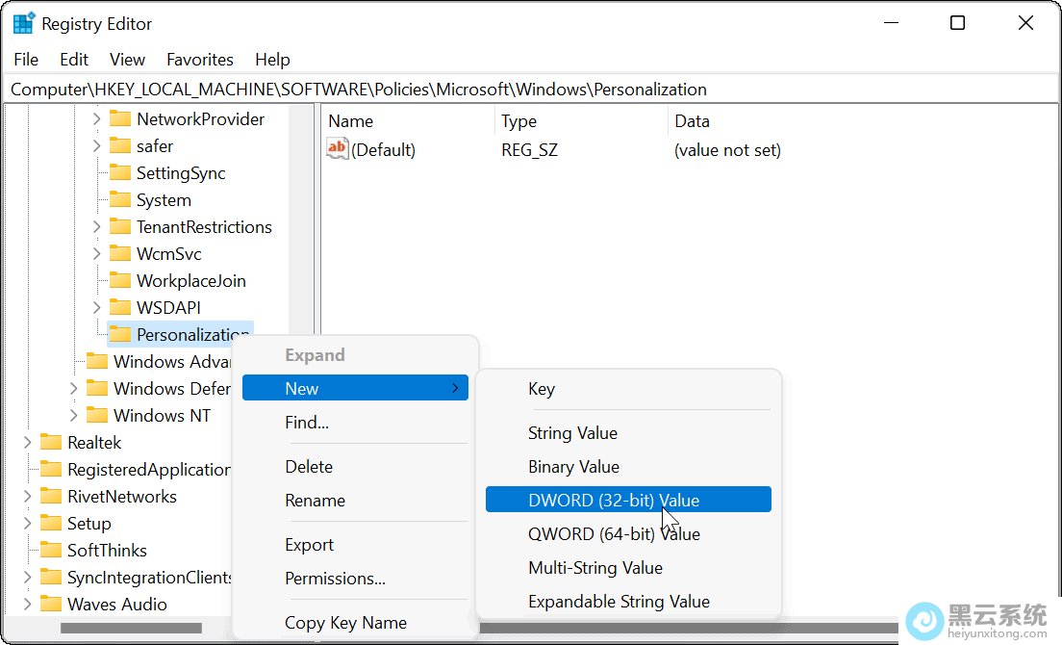Expand the WSDAPI tree node
Viewport: 1062px width, 645px height.
coord(97,308)
